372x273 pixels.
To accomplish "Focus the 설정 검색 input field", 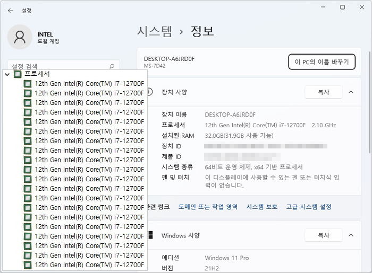I will click(58, 66).
